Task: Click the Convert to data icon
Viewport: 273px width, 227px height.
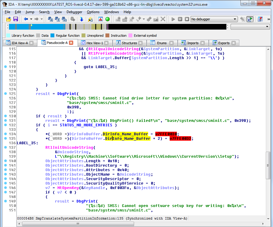Action: [125, 19]
